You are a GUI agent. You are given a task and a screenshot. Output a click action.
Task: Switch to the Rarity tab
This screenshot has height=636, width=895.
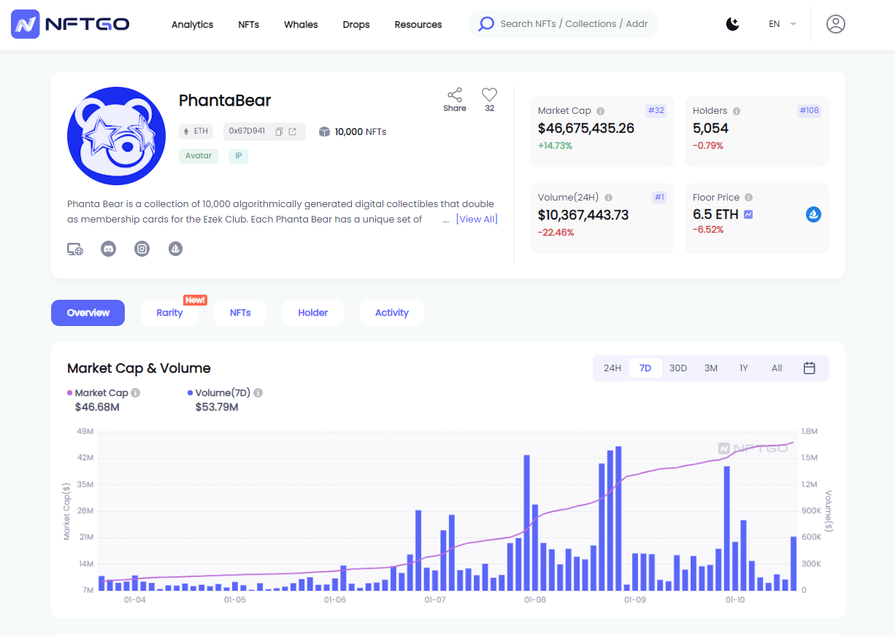(169, 313)
